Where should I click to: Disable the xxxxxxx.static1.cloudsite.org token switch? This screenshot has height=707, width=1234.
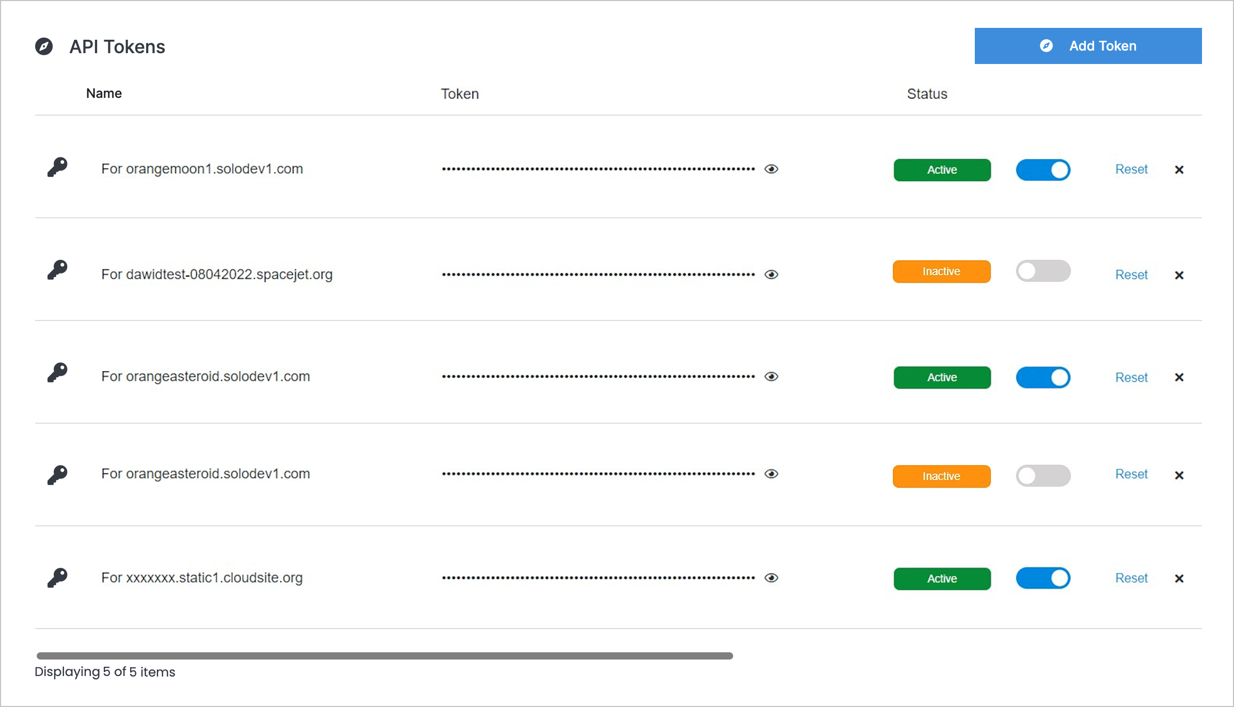[x=1043, y=578]
